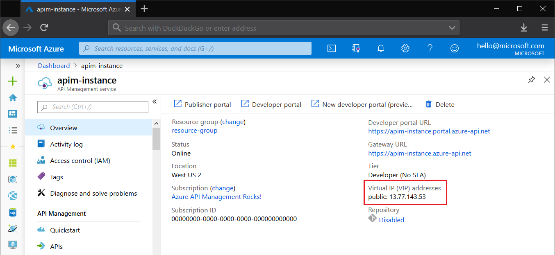Click the Repository Disabled link
555x255 pixels.
pos(391,220)
